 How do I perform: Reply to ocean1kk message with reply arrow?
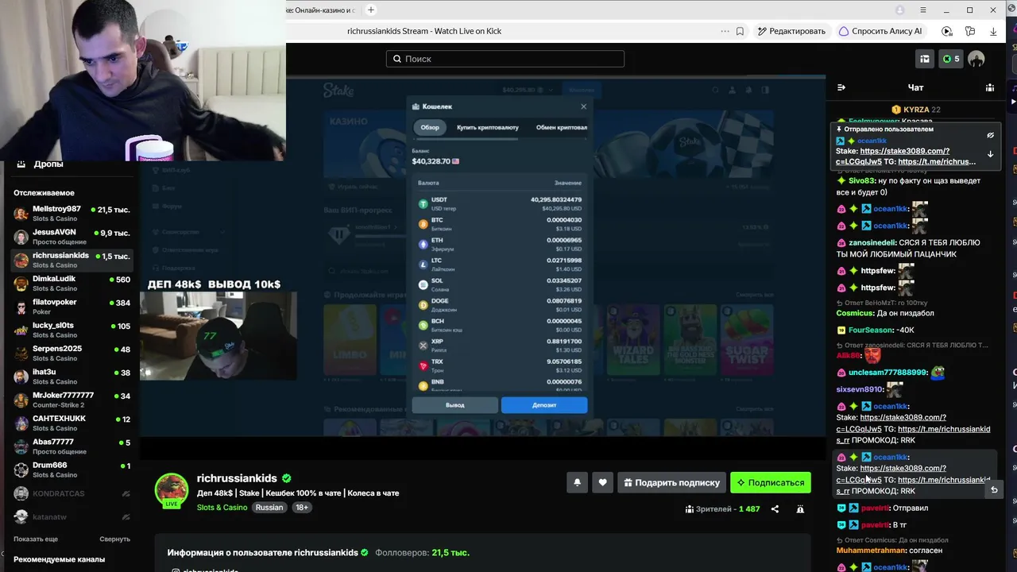993,490
